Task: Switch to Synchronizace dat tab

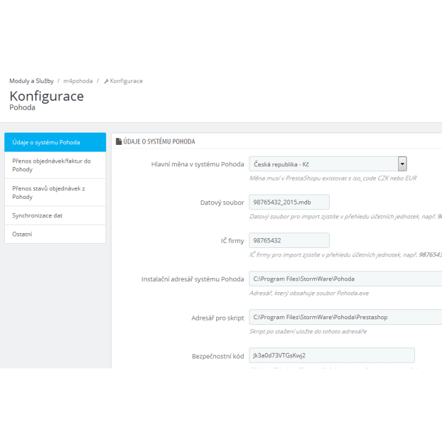Action: (55, 215)
